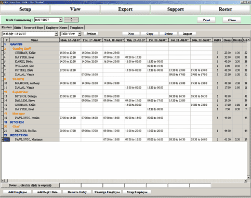Select employee WILLIAM, Sue

(x=24, y=66)
